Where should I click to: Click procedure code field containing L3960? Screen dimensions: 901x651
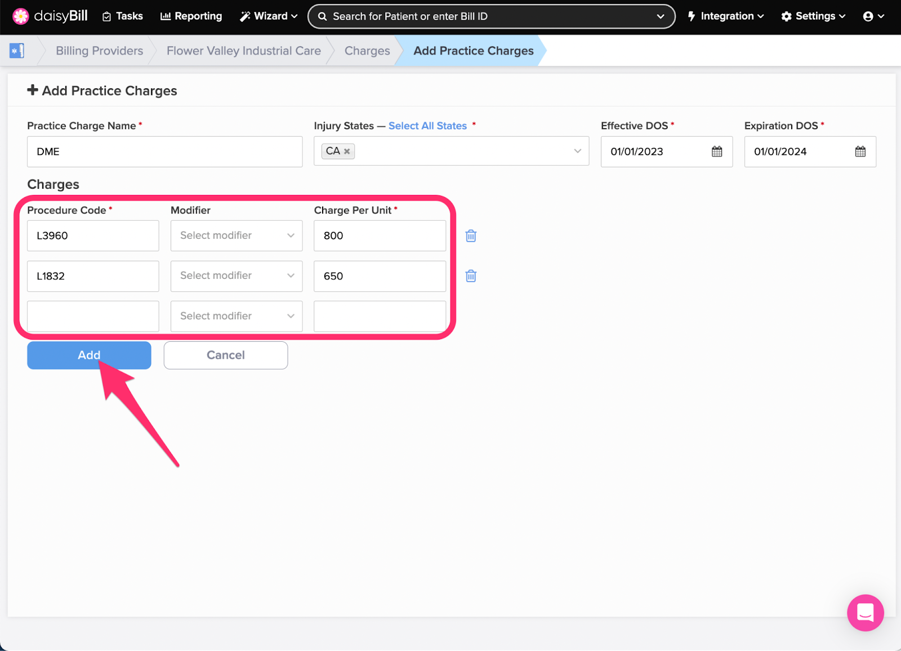point(93,235)
